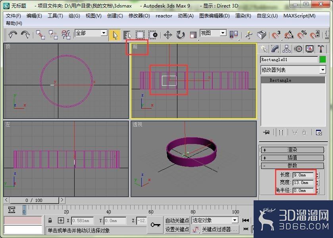The height and width of the screenshot is (238, 333).
Task: Click the 长度 spinner arrows
Action: pos(317,175)
